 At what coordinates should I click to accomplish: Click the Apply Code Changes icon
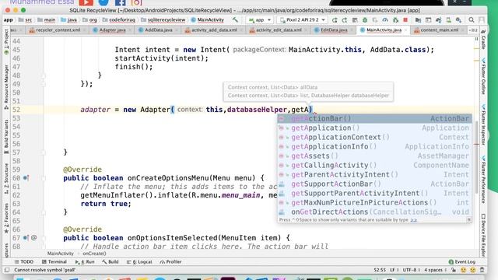[x=355, y=20]
